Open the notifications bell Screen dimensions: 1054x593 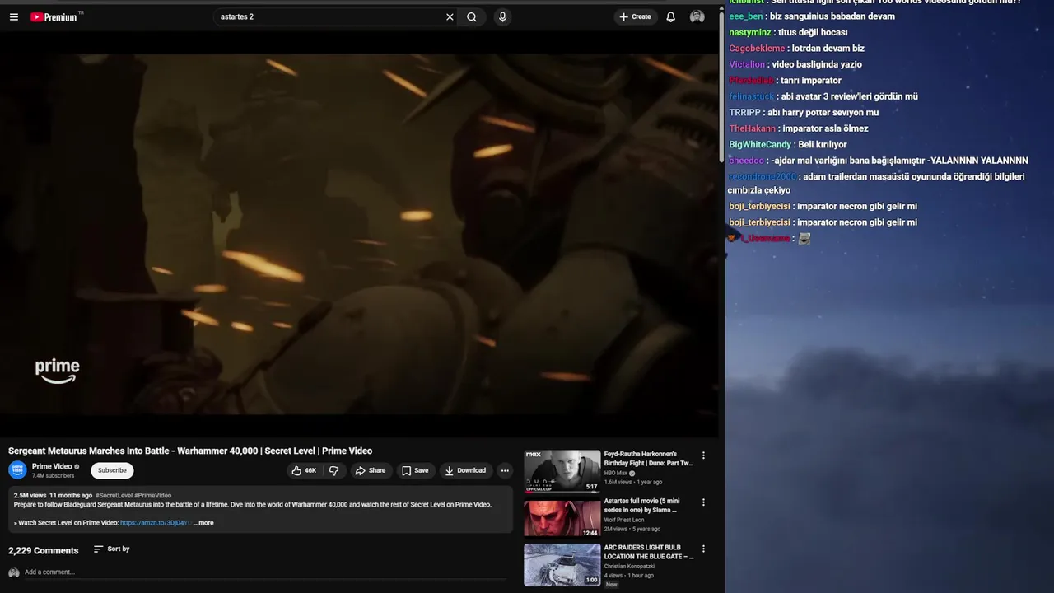click(670, 16)
